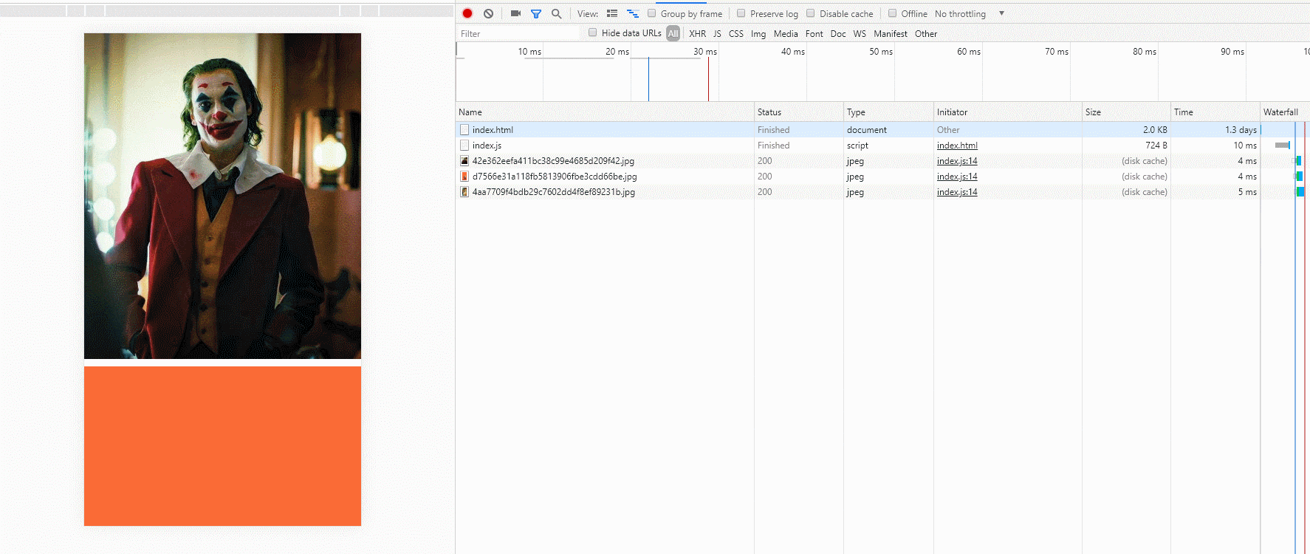Filter requests by Doc
This screenshot has width=1310, height=554.
[x=838, y=33]
